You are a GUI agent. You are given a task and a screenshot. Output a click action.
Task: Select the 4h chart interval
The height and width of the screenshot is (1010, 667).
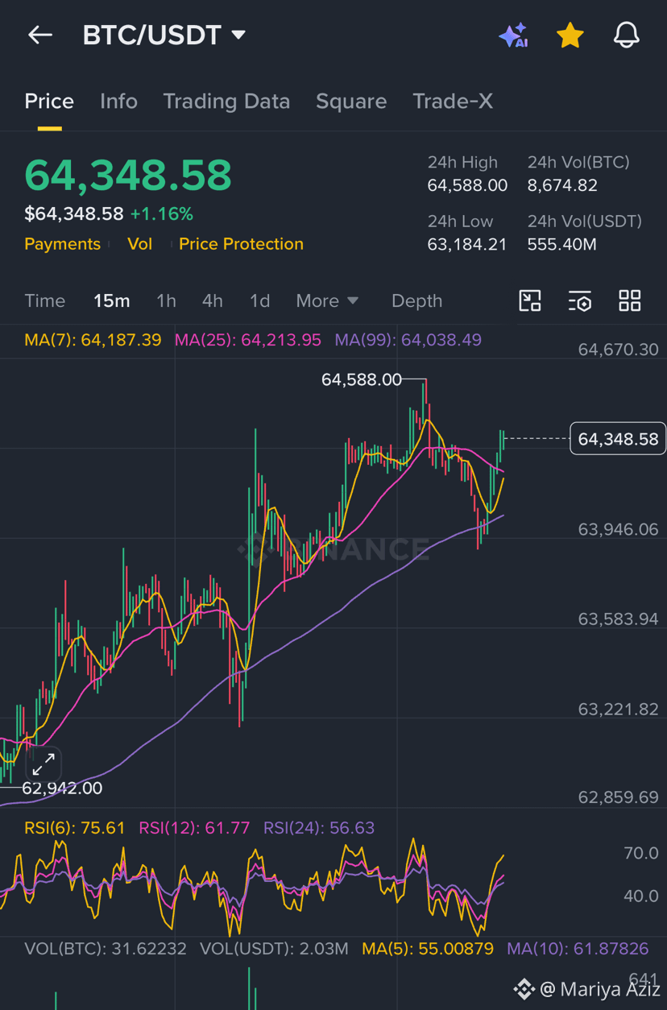(212, 300)
